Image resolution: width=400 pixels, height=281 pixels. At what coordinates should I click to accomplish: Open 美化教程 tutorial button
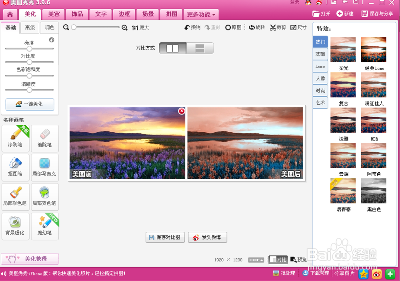(x=30, y=259)
